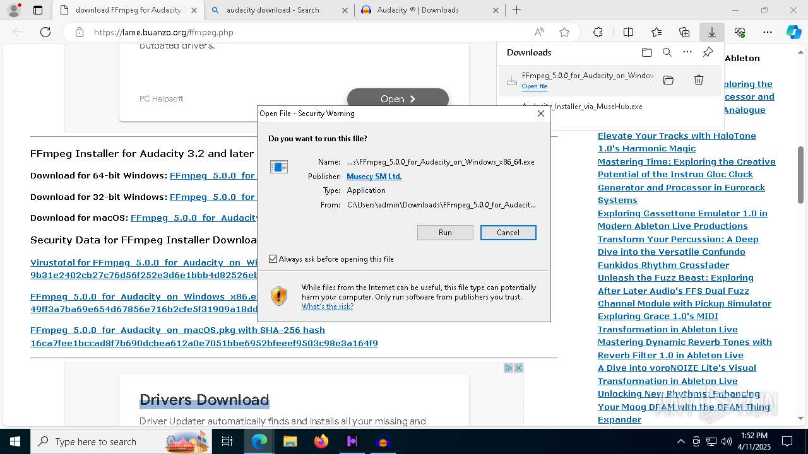Uncheck Always ask before opening this file
Screen dimensions: 808x454
(x=273, y=259)
